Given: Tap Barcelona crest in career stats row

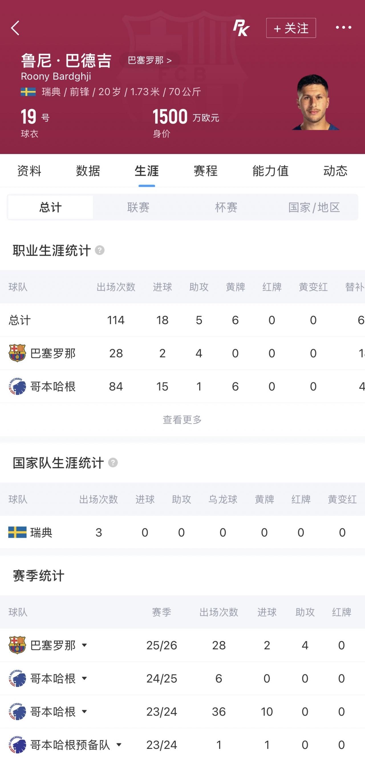Looking at the screenshot, I should (x=17, y=353).
